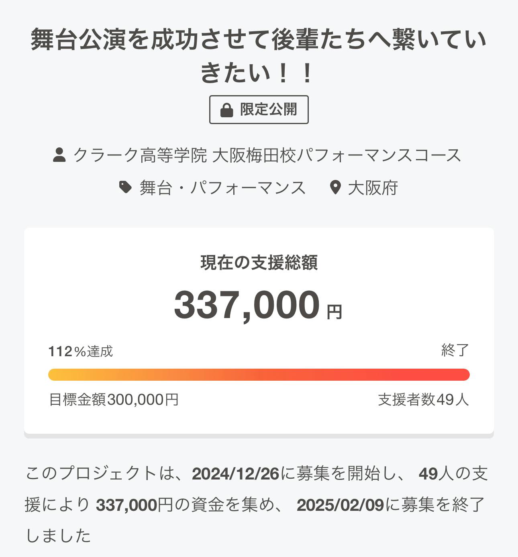This screenshot has height=557, width=518.
Task: Click the 現在の支援総額 heading
Action: 259,263
